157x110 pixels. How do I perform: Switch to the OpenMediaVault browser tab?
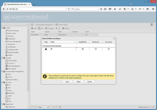click(17, 4)
